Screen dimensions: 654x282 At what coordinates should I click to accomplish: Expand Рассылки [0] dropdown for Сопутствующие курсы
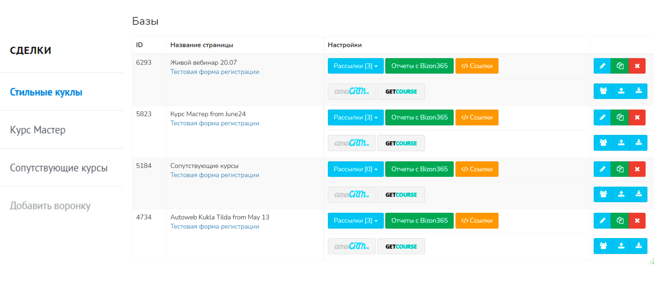355,169
